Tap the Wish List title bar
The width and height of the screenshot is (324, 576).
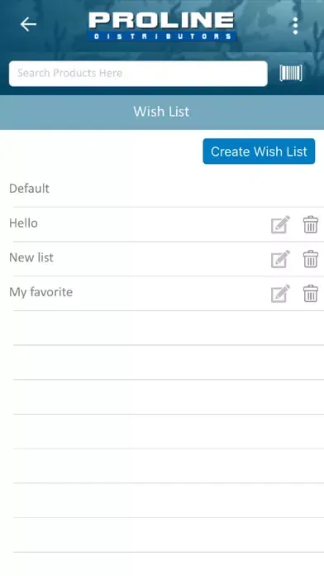click(x=162, y=112)
